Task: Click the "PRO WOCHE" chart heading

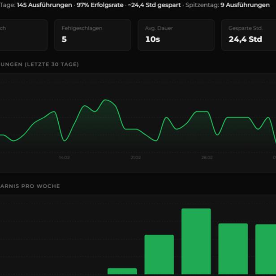Action: tap(41, 186)
